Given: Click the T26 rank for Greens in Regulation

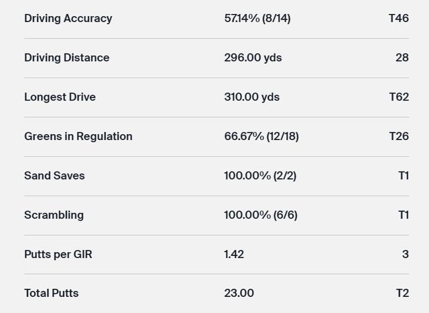Looking at the screenshot, I should tap(399, 136).
